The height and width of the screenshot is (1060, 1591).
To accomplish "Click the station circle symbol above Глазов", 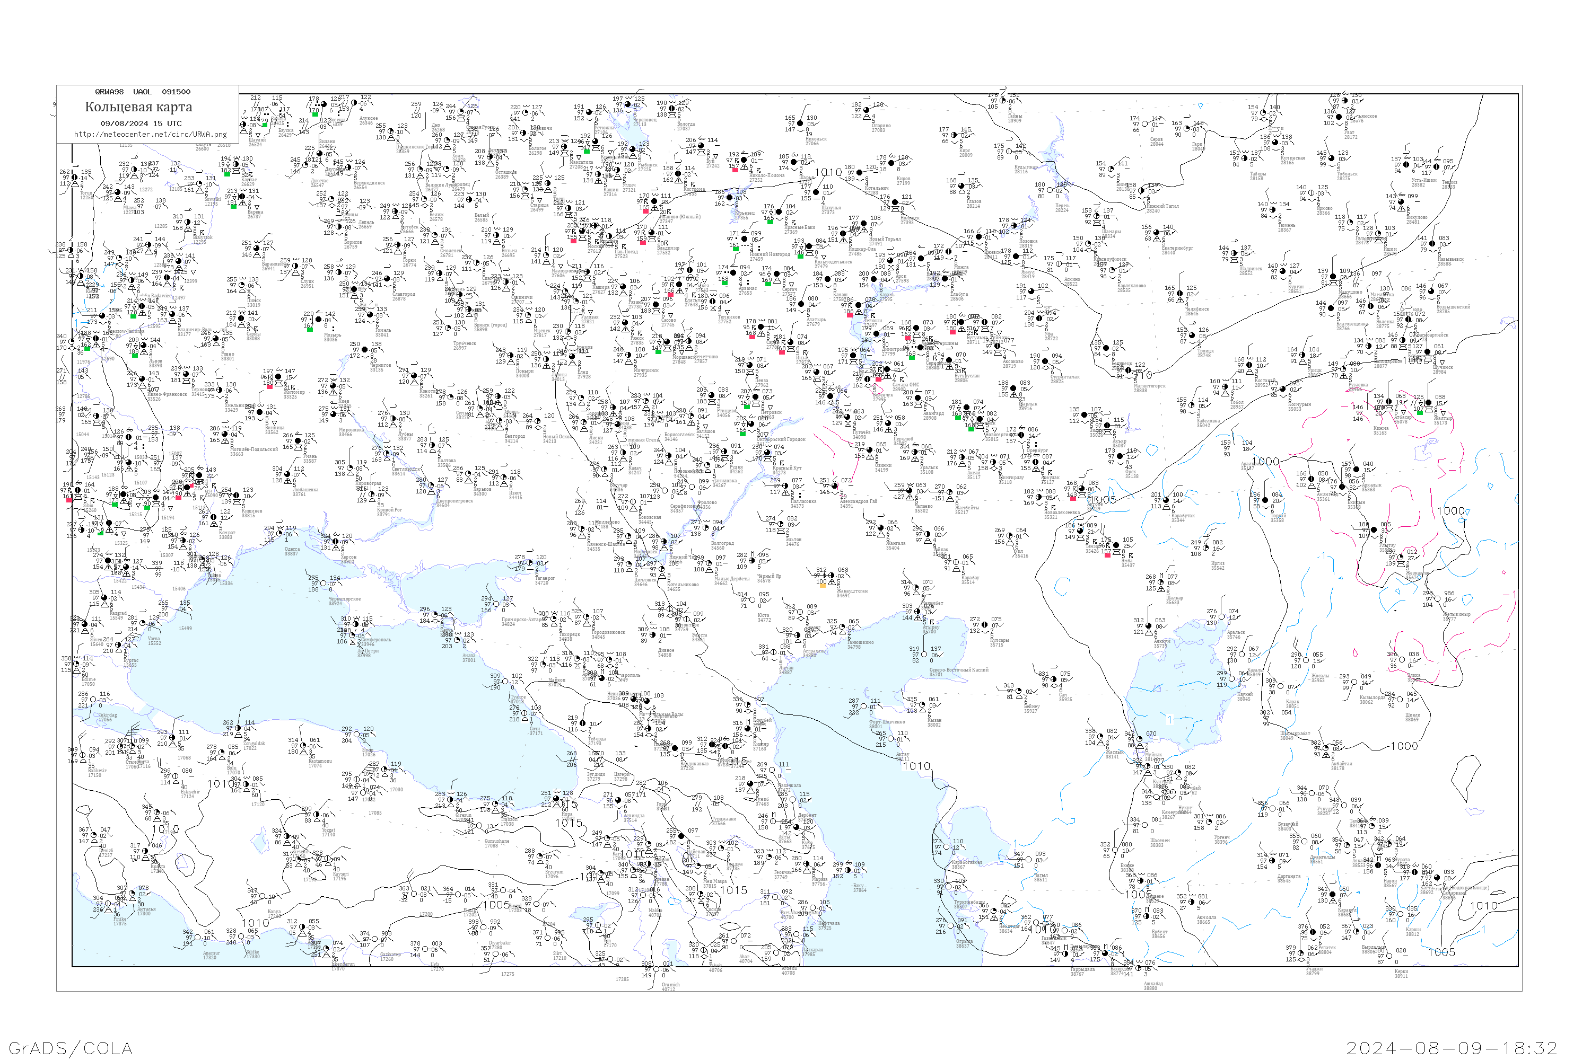I will click(x=961, y=187).
